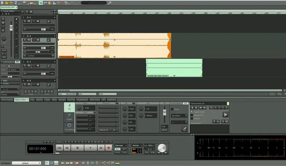Solo track 1 using its S button

tap(25, 21)
